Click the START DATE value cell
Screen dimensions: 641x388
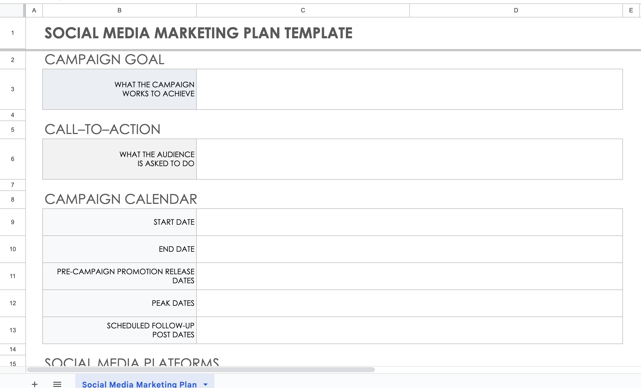(409, 222)
